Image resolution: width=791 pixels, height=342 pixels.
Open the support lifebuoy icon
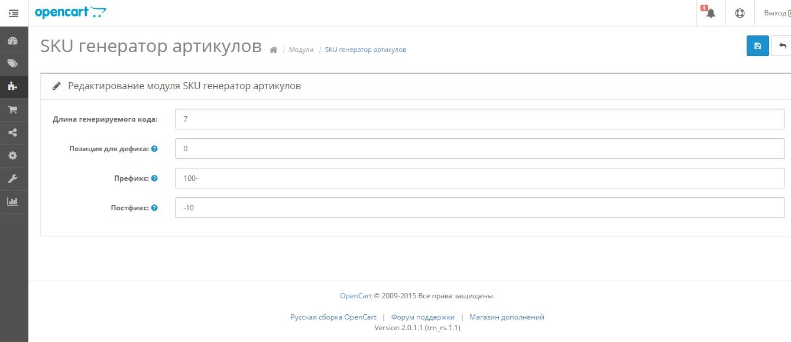coord(740,13)
